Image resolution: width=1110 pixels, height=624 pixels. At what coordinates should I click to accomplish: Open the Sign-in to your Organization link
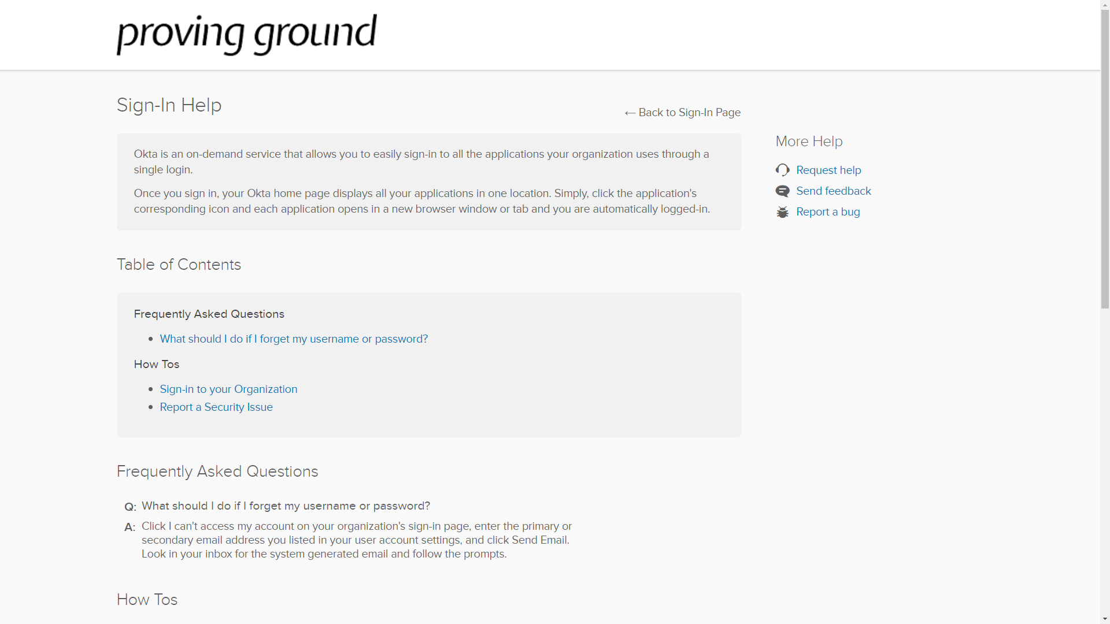point(228,389)
